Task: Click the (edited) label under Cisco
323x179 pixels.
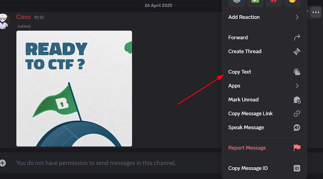Action: (24, 27)
